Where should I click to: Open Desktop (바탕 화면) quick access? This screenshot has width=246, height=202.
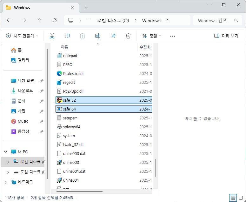[23, 81]
